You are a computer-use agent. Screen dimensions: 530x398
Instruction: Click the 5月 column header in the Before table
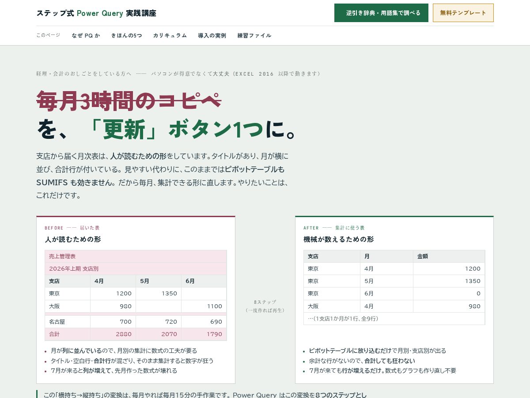pos(159,281)
